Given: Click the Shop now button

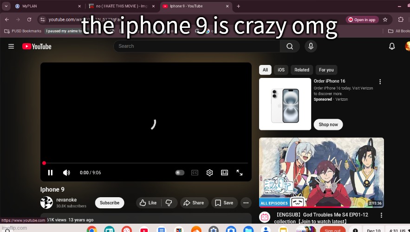Looking at the screenshot, I should [x=328, y=124].
